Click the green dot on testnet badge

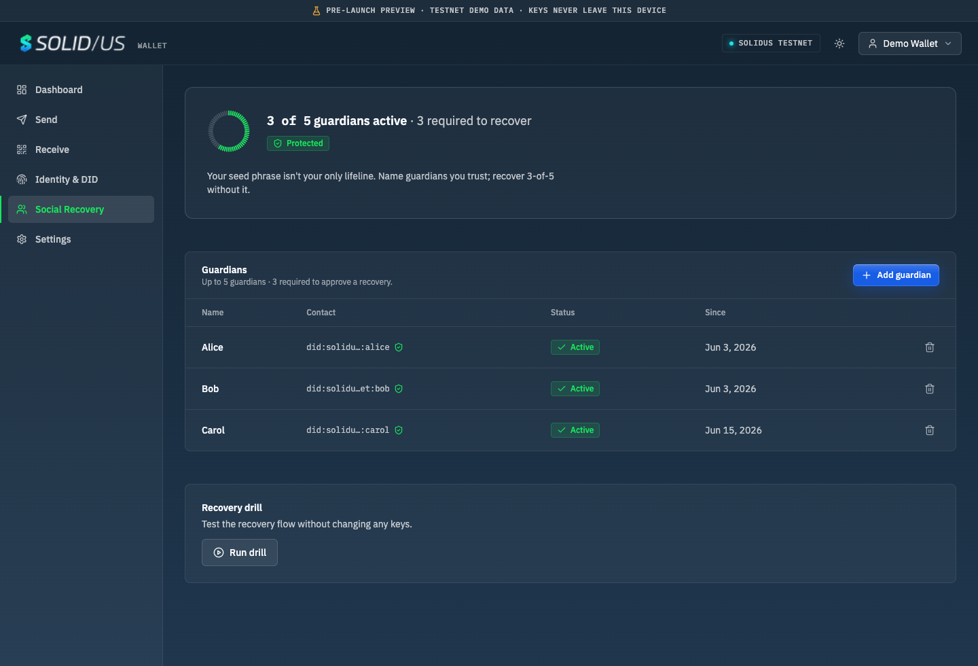point(731,43)
